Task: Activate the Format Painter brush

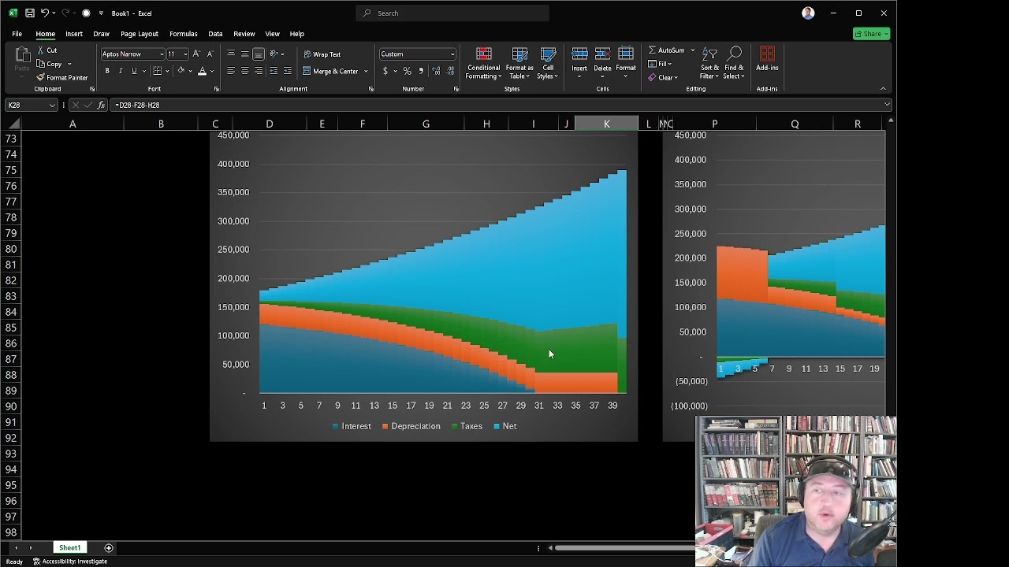Action: [x=61, y=77]
